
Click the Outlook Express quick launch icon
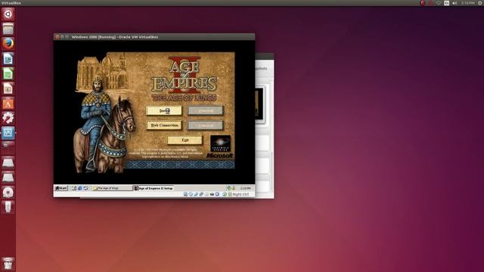click(85, 188)
